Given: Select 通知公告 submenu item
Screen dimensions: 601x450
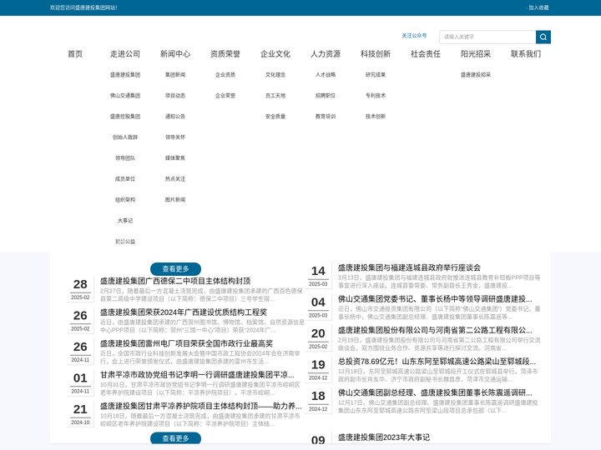Looking at the screenshot, I should 175,117.
